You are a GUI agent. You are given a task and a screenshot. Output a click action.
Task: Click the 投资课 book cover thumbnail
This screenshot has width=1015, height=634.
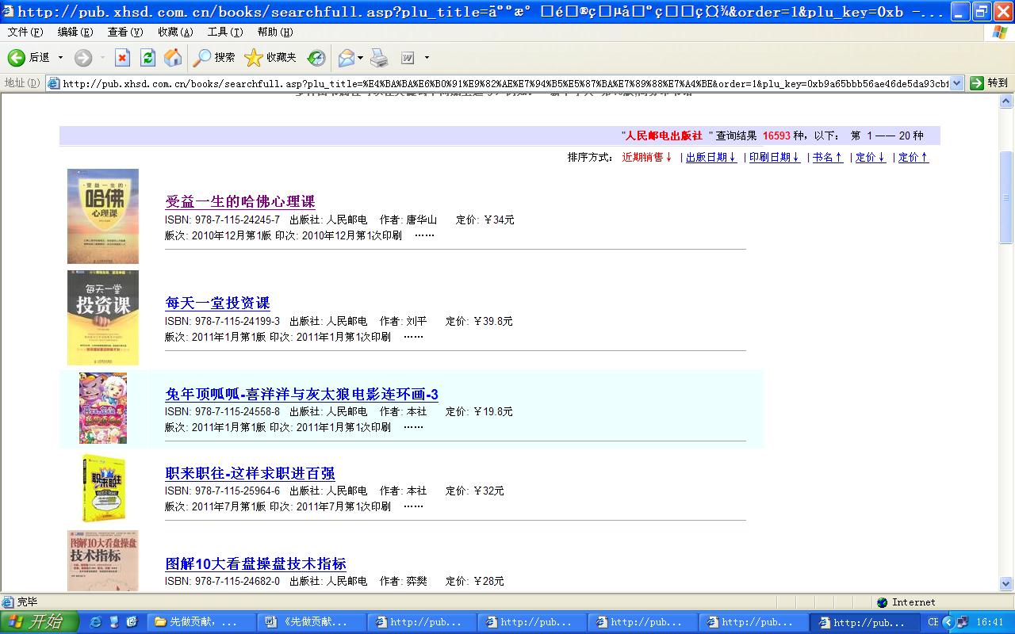pos(103,317)
